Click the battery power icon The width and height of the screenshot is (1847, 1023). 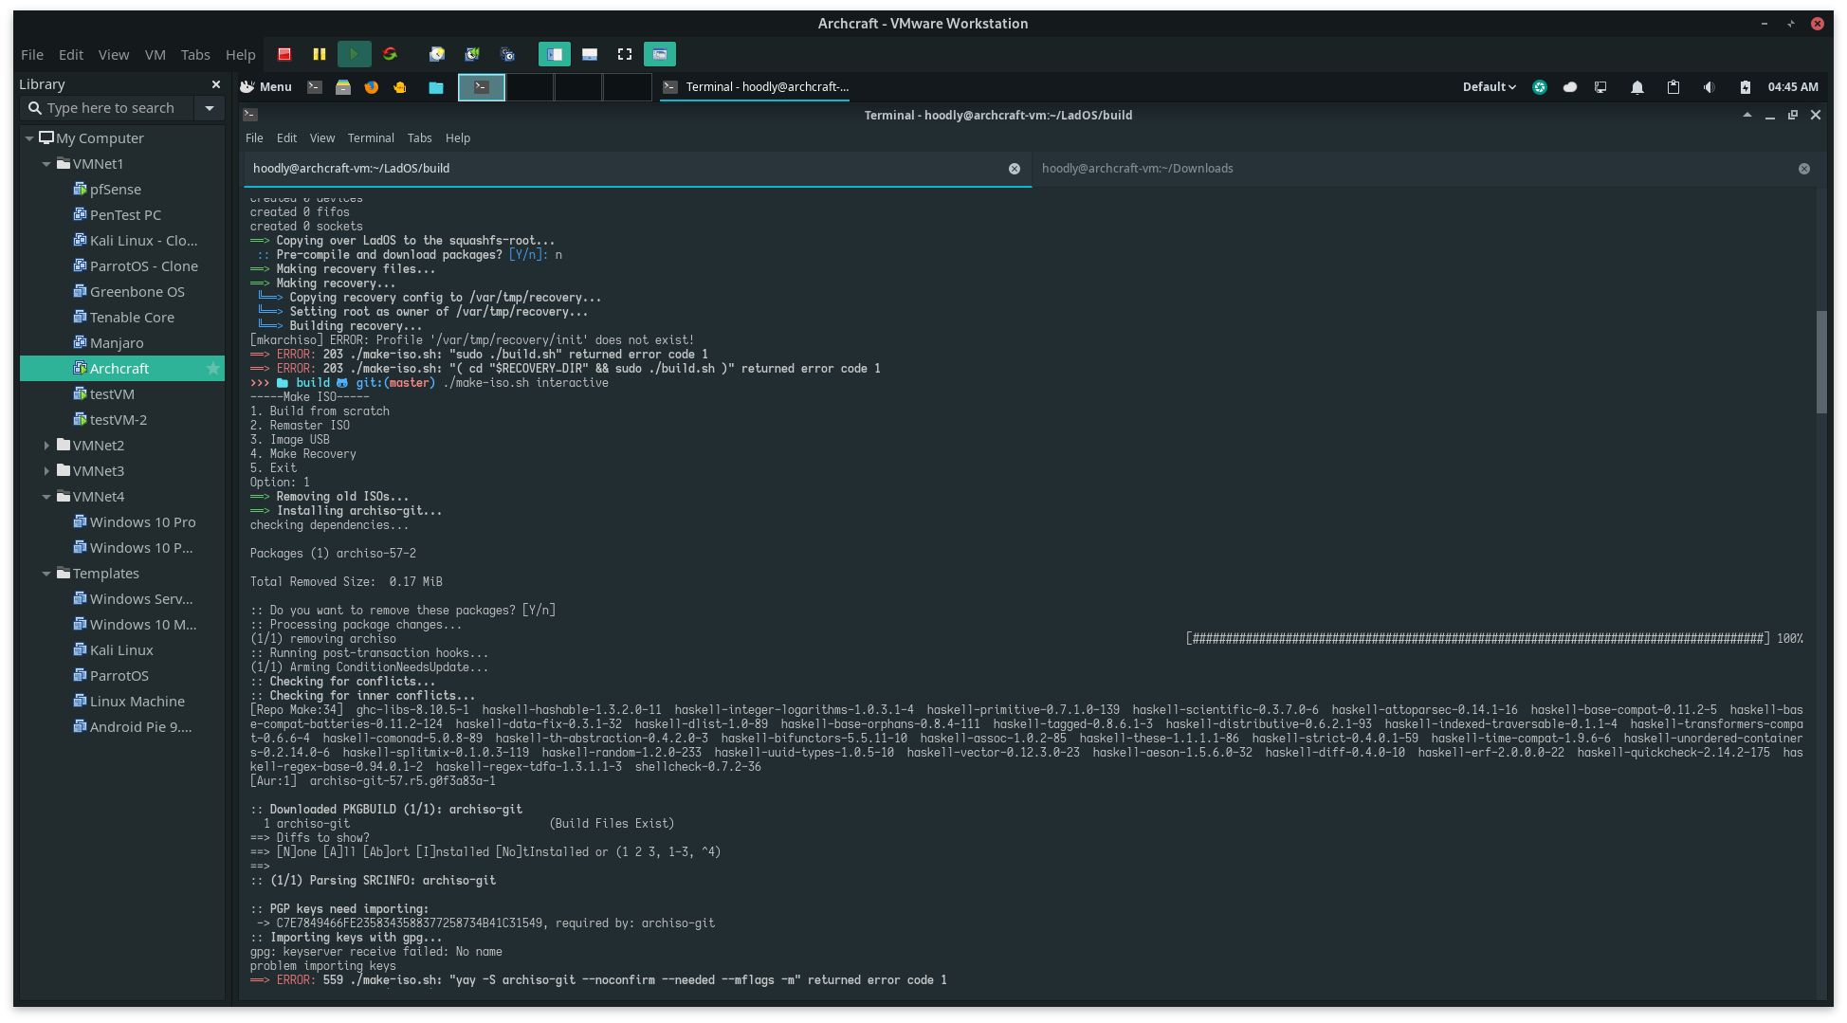1746,87
